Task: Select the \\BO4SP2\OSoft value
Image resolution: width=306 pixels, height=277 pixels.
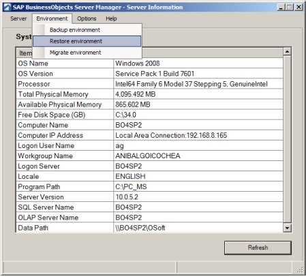Action: pos(198,227)
